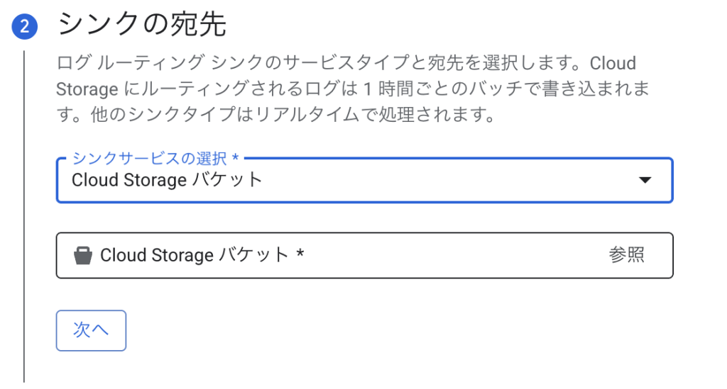Screen dimensions: 727x389
Task: Click the bucket icon in the Cloud Storage field
Action: tap(83, 255)
